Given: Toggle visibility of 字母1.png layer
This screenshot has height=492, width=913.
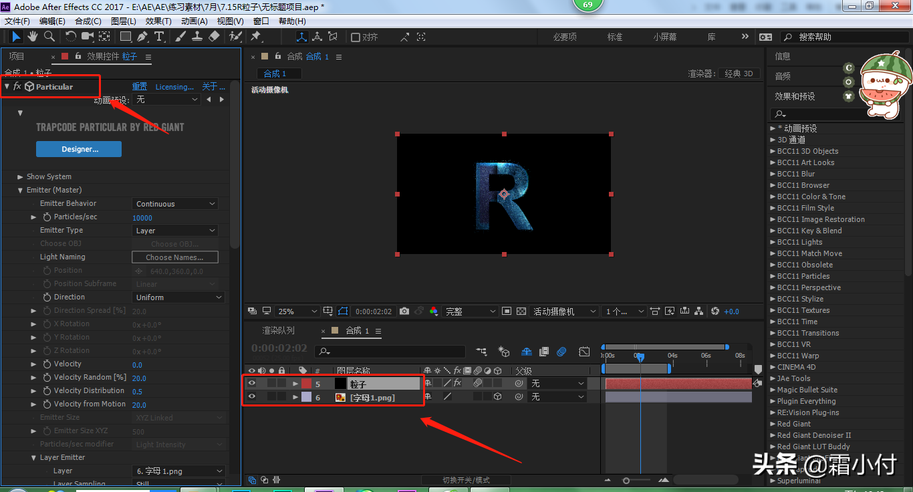Looking at the screenshot, I should point(252,397).
